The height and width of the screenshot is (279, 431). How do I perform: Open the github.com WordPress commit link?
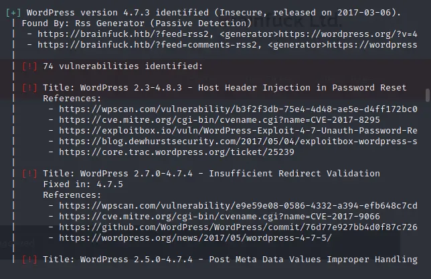tap(238, 227)
